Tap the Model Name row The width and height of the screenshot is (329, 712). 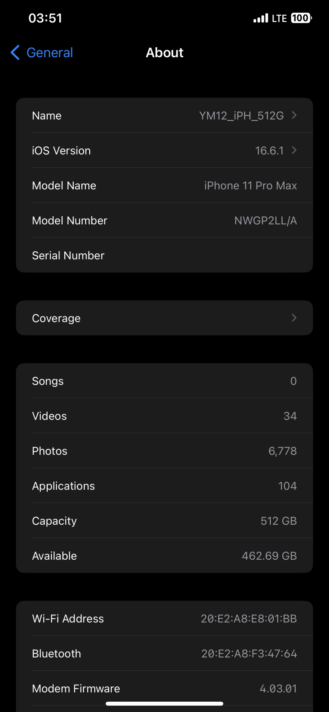164,185
